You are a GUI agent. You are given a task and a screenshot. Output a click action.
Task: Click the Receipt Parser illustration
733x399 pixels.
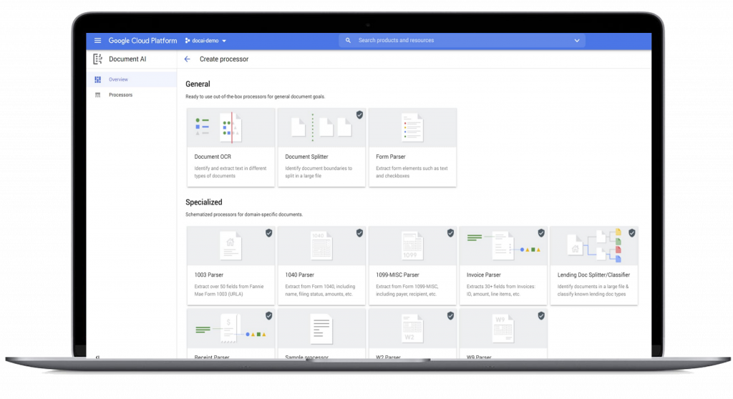(230, 328)
